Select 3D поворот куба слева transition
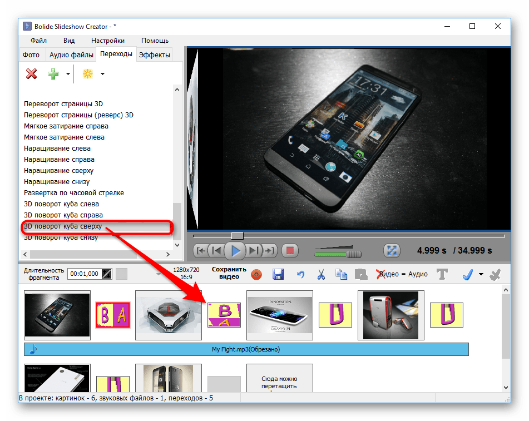 [61, 204]
